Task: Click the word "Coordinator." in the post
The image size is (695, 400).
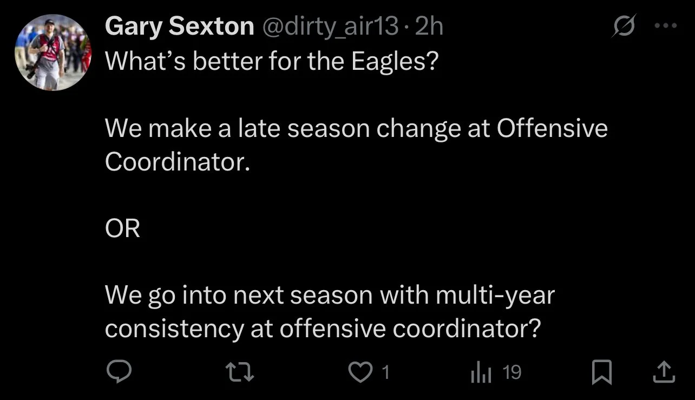Action: [x=178, y=162]
